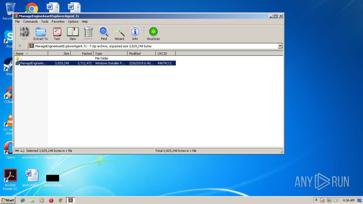This screenshot has height=204, width=363.
Task: Click 'Selected 3,829,248 bytes' status text
Action: (49, 151)
